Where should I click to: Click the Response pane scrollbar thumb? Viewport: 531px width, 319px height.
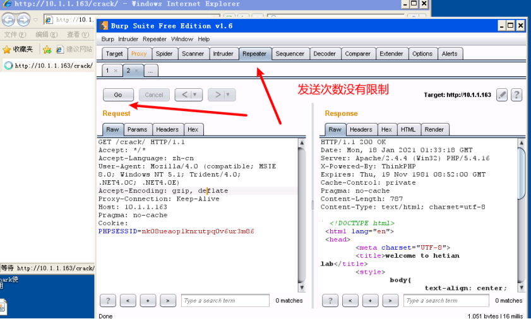(x=522, y=173)
